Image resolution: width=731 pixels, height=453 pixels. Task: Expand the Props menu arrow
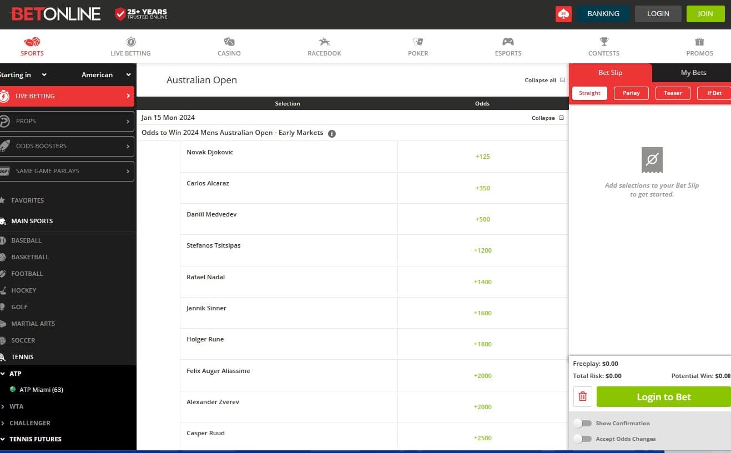click(128, 121)
